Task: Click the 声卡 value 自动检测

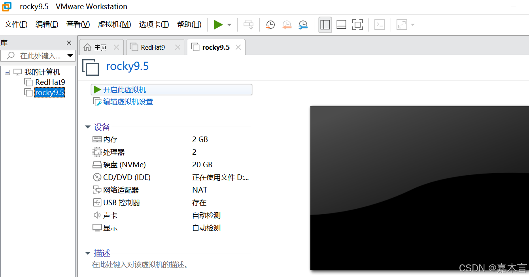Action: [206, 215]
